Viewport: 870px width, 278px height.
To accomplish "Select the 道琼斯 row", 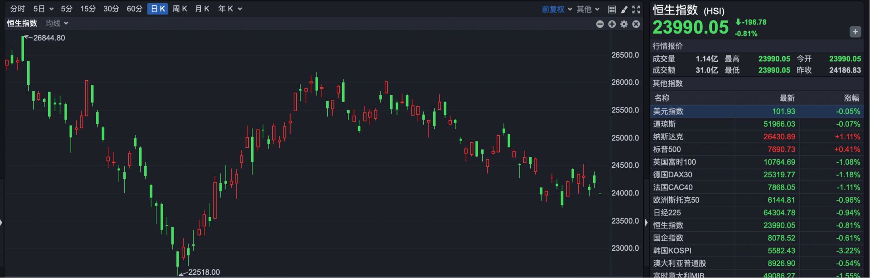I will click(x=757, y=124).
